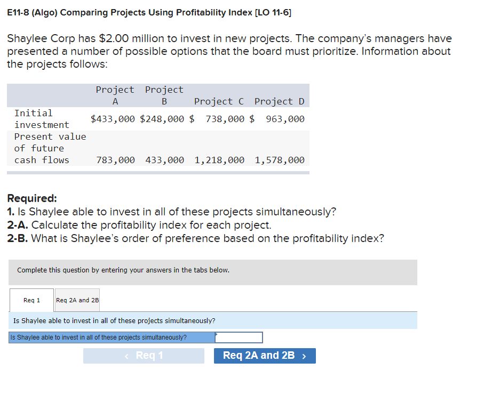Switch to the Req 1 tab
Viewport: 500px width, 394px height.
31,300
